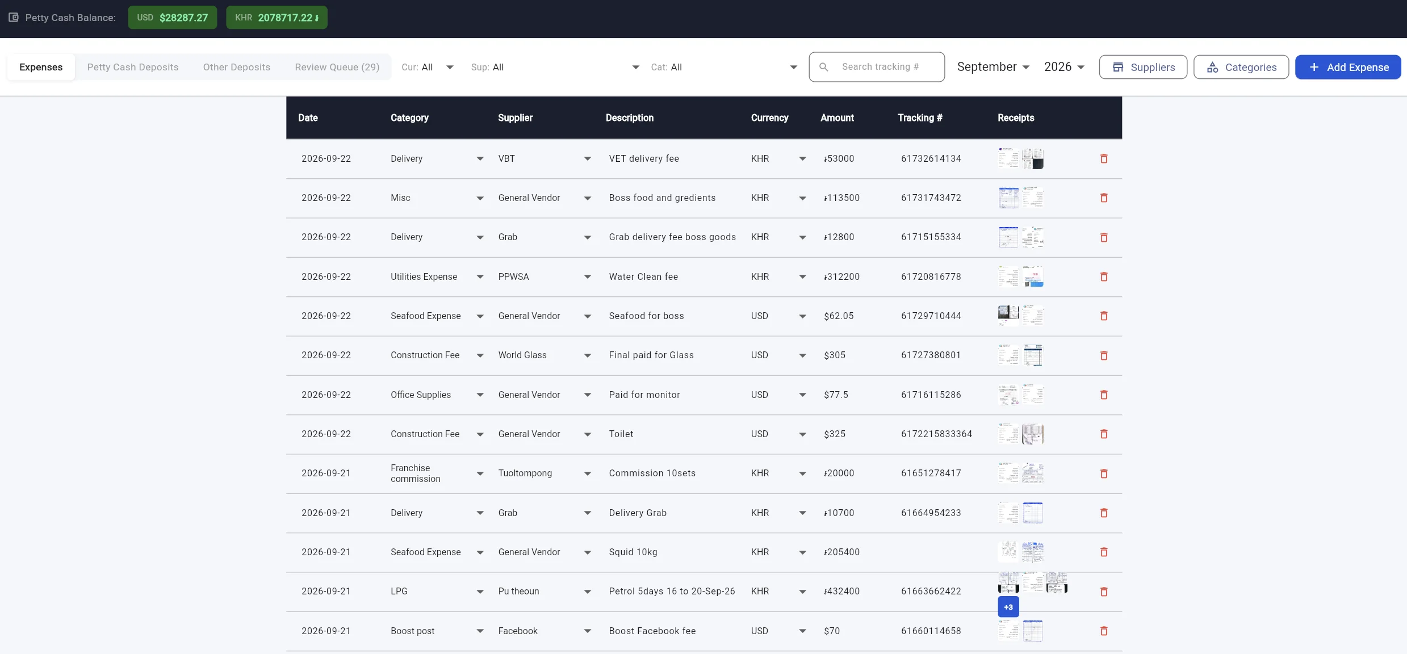Delete the Water Clean fee expense
The width and height of the screenshot is (1407, 654).
coord(1104,277)
